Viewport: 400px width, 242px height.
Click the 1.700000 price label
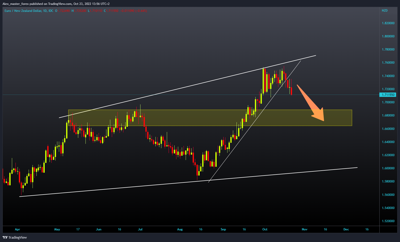(388, 102)
